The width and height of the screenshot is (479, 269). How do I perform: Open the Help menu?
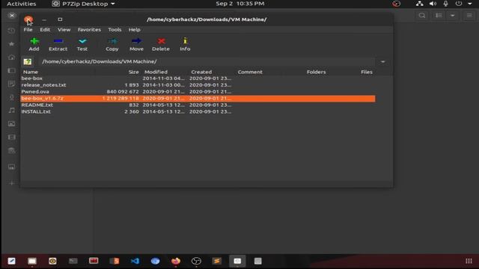click(134, 30)
